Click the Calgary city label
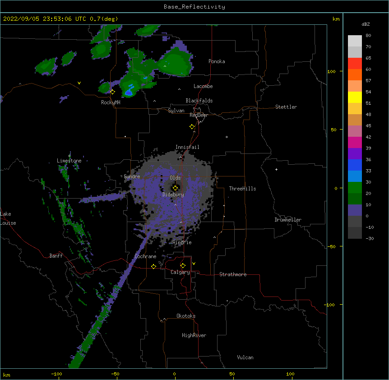Image resolution: width=389 pixels, height=380 pixels. (180, 272)
